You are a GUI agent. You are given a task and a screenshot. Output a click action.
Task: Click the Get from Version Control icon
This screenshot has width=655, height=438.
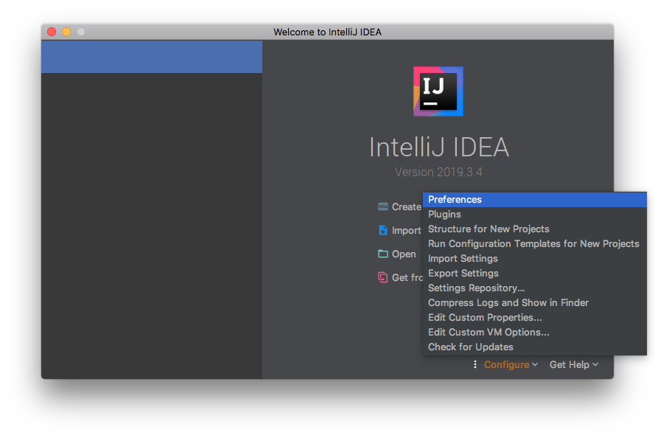pos(383,277)
